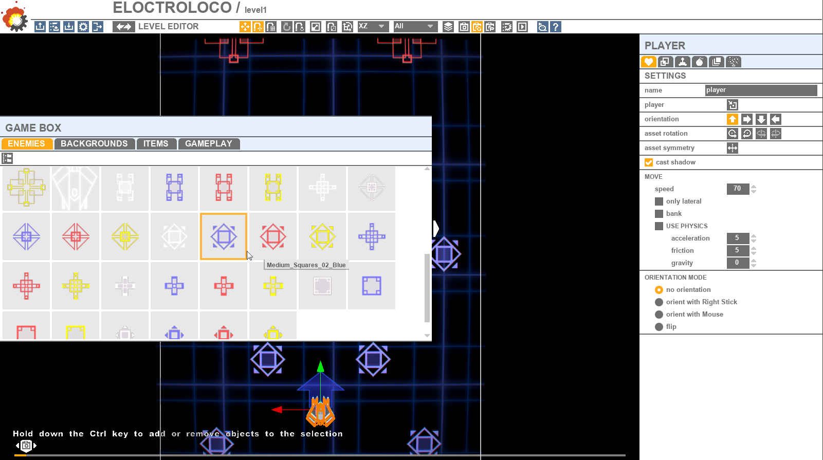Click the asset symmetry icon

pyautogui.click(x=733, y=148)
